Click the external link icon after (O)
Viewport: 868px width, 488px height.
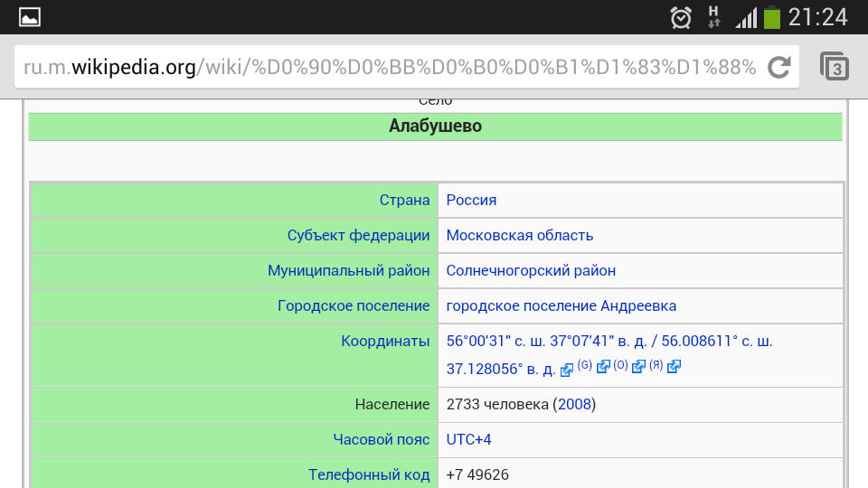point(638,367)
